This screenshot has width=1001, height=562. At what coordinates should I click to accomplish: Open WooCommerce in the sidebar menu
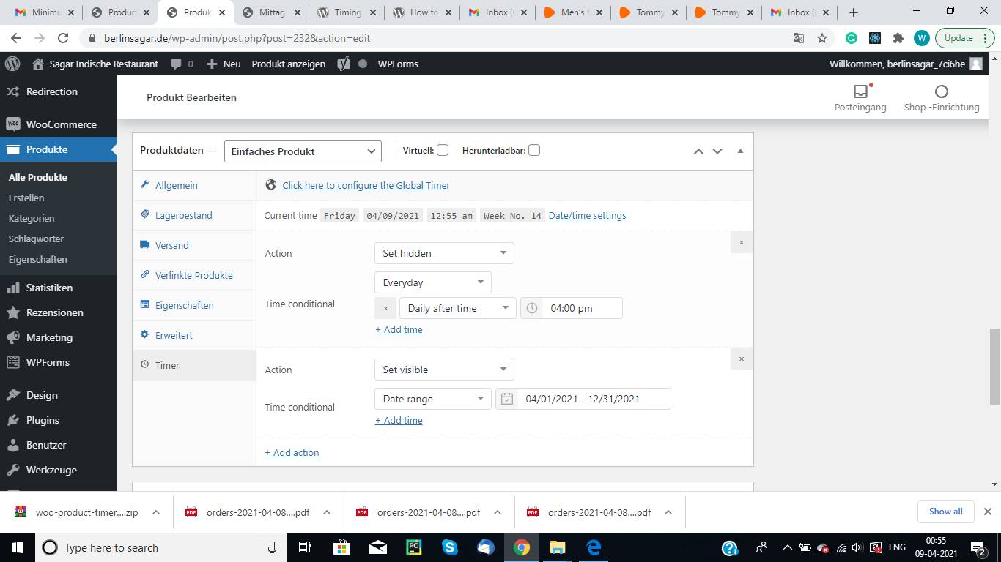[x=59, y=124]
